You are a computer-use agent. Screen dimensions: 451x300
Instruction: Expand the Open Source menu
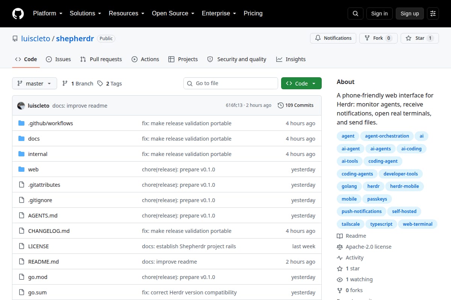pyautogui.click(x=173, y=13)
